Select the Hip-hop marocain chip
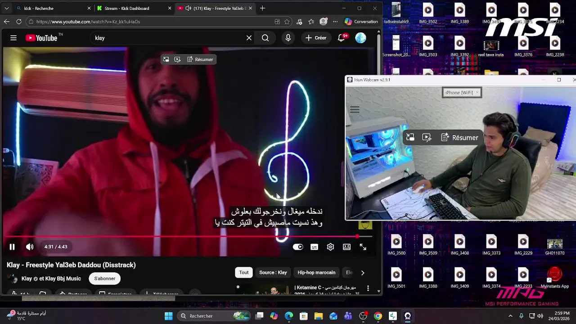This screenshot has width=576, height=324. tap(316, 272)
